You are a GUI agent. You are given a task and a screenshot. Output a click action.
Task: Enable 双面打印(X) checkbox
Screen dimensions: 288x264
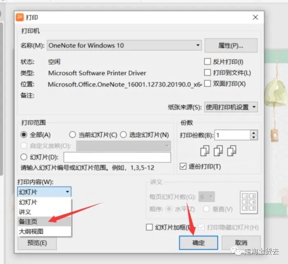207,83
